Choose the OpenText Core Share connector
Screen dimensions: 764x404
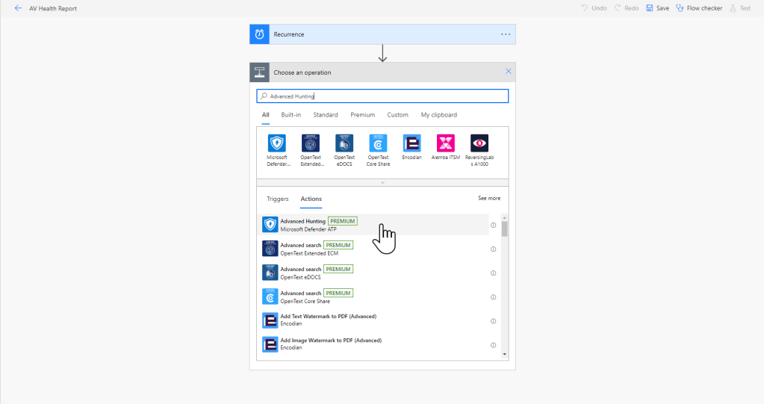pos(378,143)
